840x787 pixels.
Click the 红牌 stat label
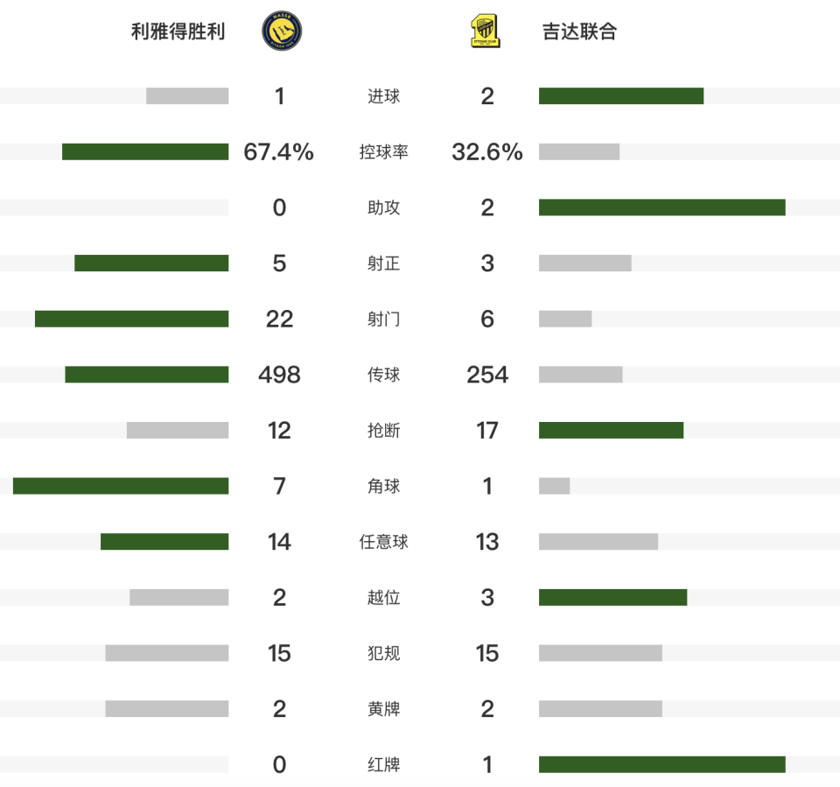383,765
